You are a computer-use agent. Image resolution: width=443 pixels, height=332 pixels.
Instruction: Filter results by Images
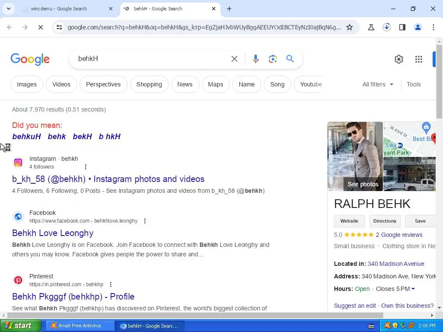click(x=26, y=84)
